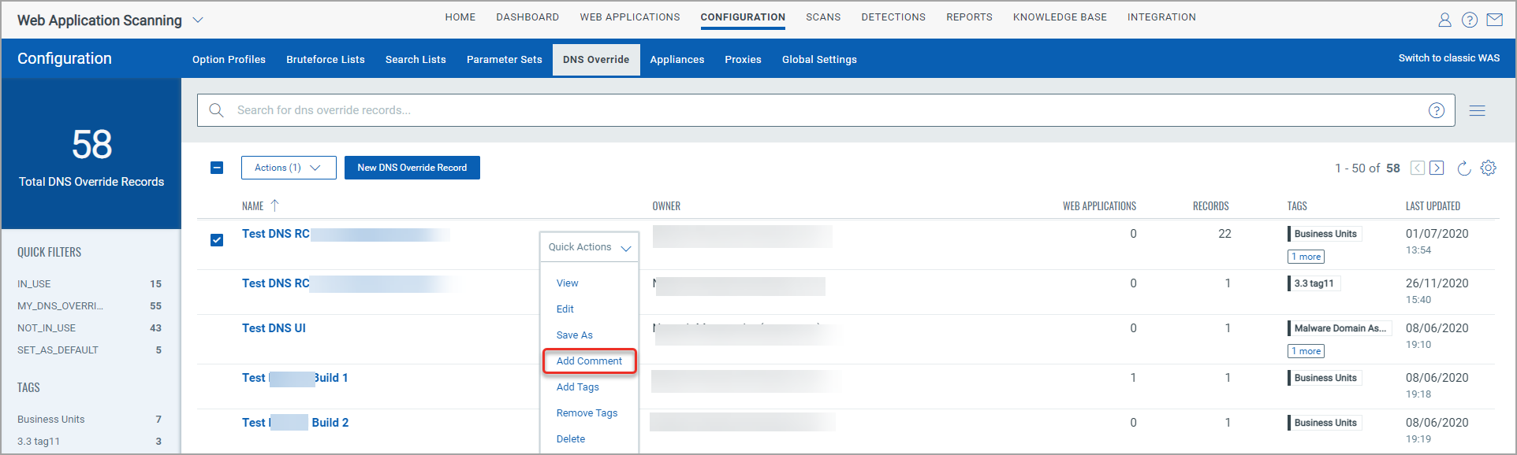This screenshot has width=1517, height=455.
Task: Click the search magnifier icon
Action: 216,110
